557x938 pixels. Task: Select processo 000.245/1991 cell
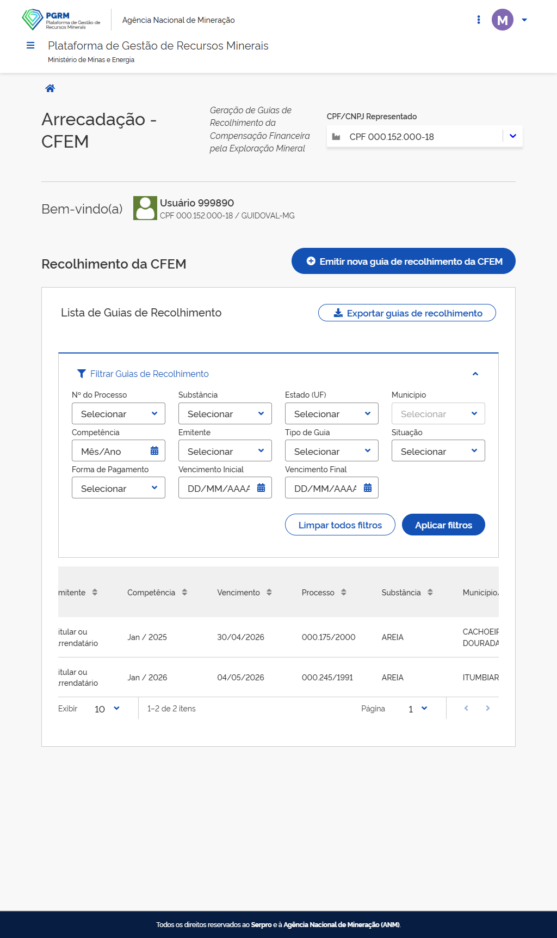[327, 678]
